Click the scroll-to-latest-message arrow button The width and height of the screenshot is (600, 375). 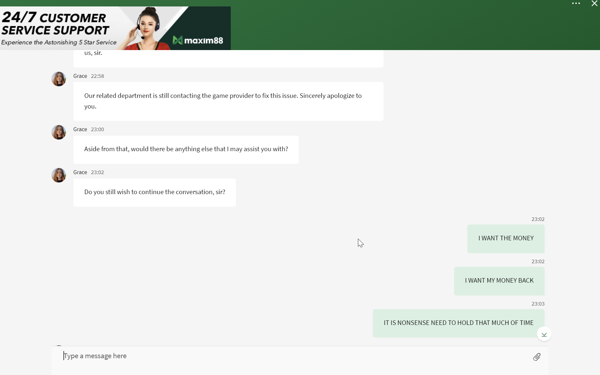click(544, 334)
